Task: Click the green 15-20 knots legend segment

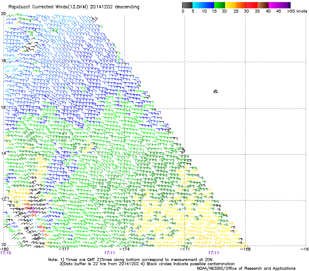Action: pyautogui.click(x=220, y=5)
